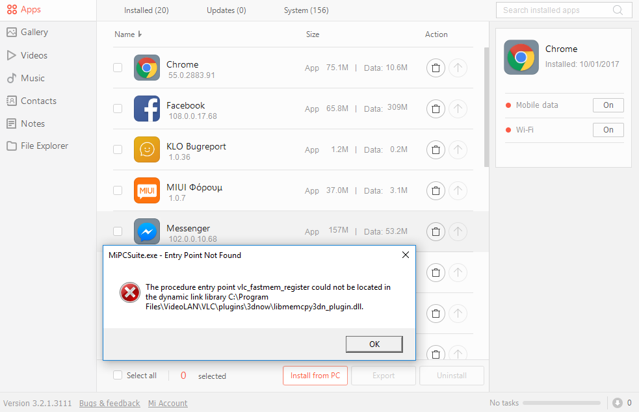The image size is (639, 412).
Task: Click the MIUI forum app icon
Action: [x=147, y=190]
